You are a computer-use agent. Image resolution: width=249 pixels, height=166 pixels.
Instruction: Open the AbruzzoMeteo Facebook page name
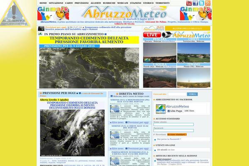(177, 106)
